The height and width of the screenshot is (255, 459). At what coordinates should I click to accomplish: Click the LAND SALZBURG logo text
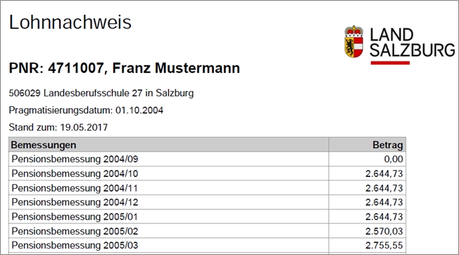[x=412, y=42]
